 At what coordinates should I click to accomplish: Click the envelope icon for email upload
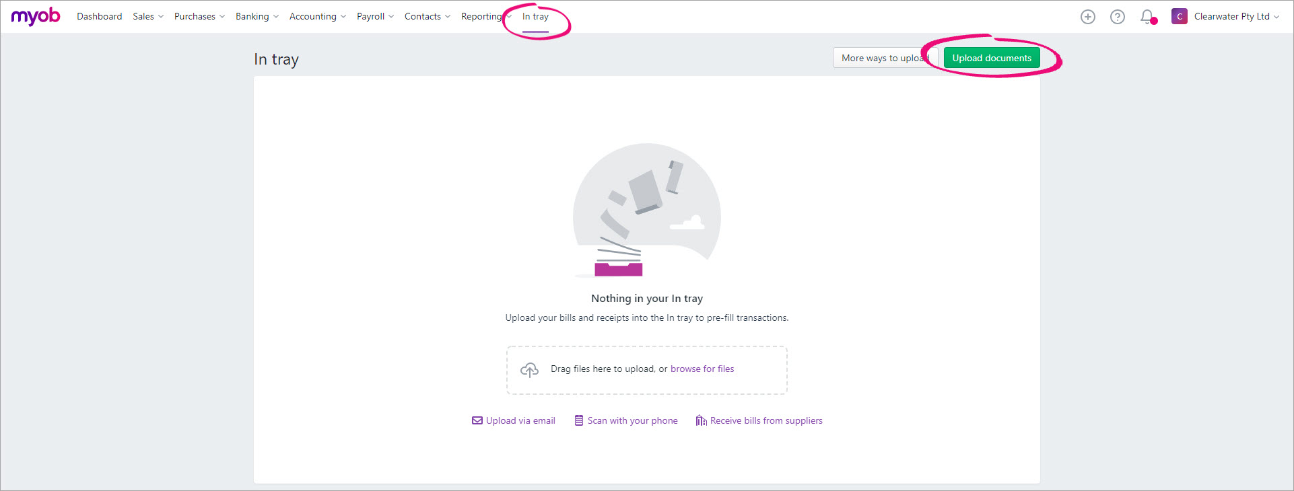tap(477, 421)
